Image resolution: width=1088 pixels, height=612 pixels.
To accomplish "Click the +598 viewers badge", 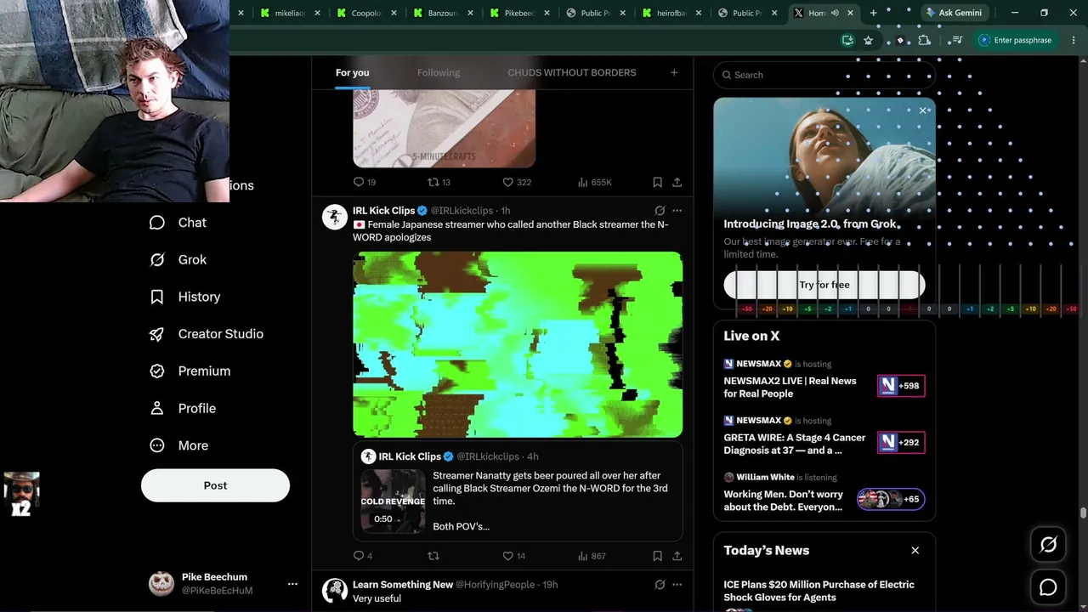I will (901, 386).
